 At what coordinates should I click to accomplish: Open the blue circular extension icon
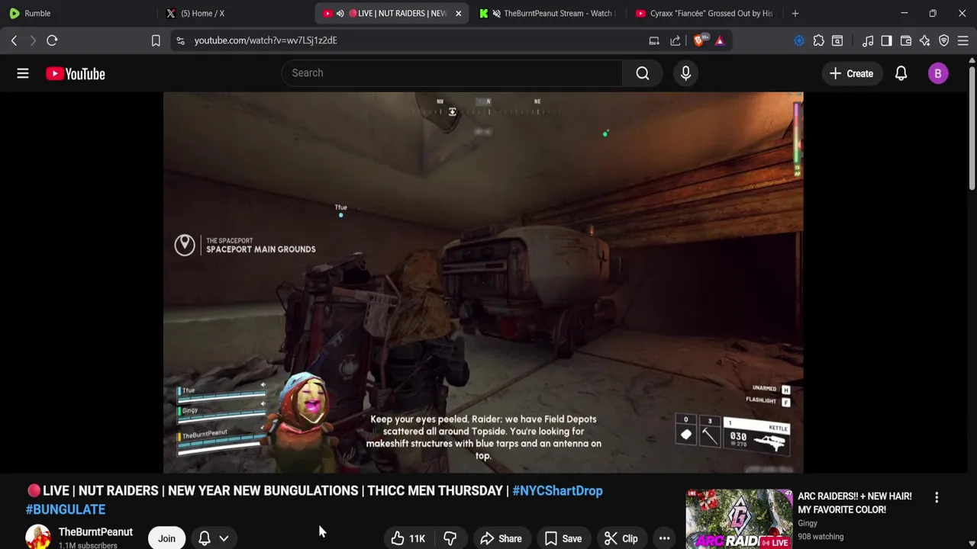[799, 40]
